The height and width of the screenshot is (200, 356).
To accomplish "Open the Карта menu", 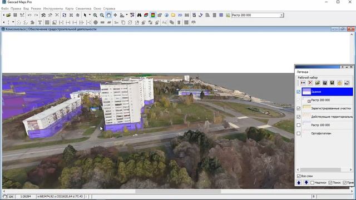I will click(69, 9).
